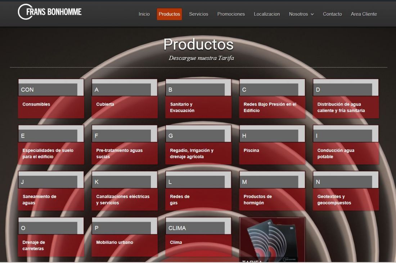Open Regadío, Irrigación y drenaje agrícola
396x263 pixels.
198,145
